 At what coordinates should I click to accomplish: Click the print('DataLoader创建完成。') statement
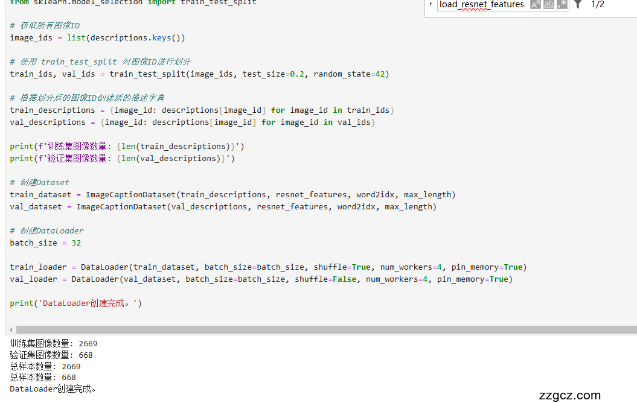point(75,303)
